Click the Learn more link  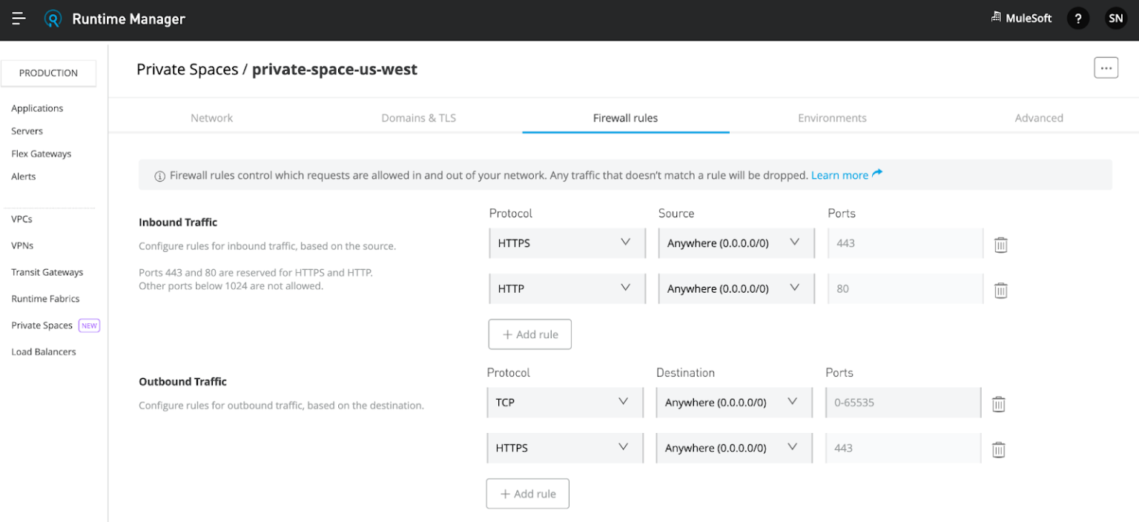[841, 175]
